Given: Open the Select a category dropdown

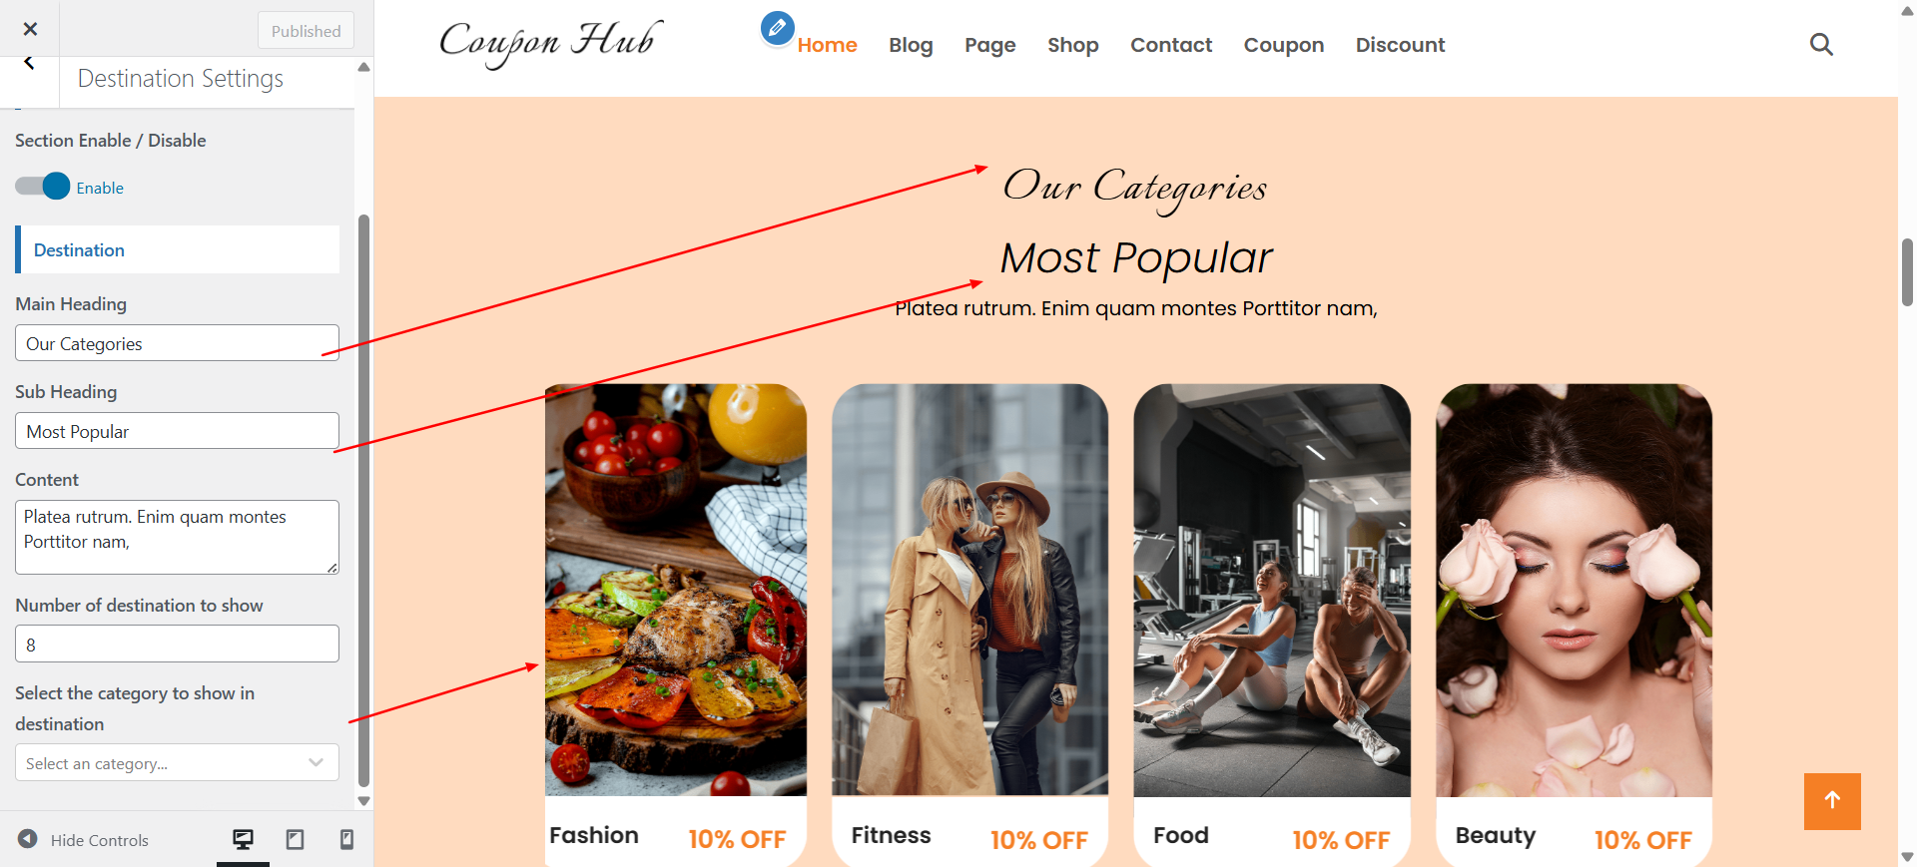Looking at the screenshot, I should click(x=177, y=762).
